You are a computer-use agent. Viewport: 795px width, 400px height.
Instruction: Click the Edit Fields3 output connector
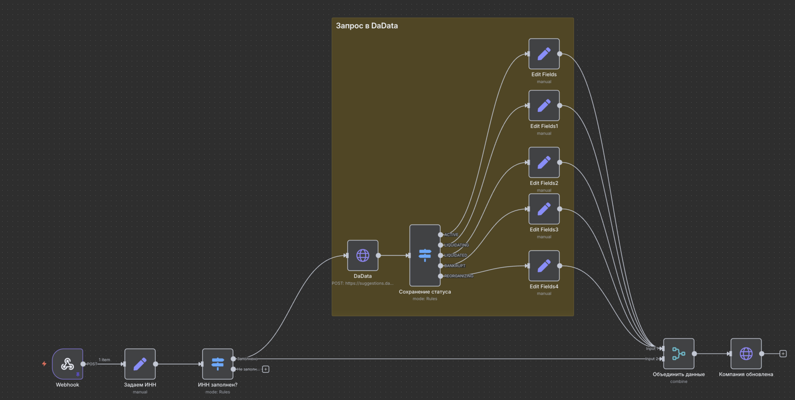(560, 209)
